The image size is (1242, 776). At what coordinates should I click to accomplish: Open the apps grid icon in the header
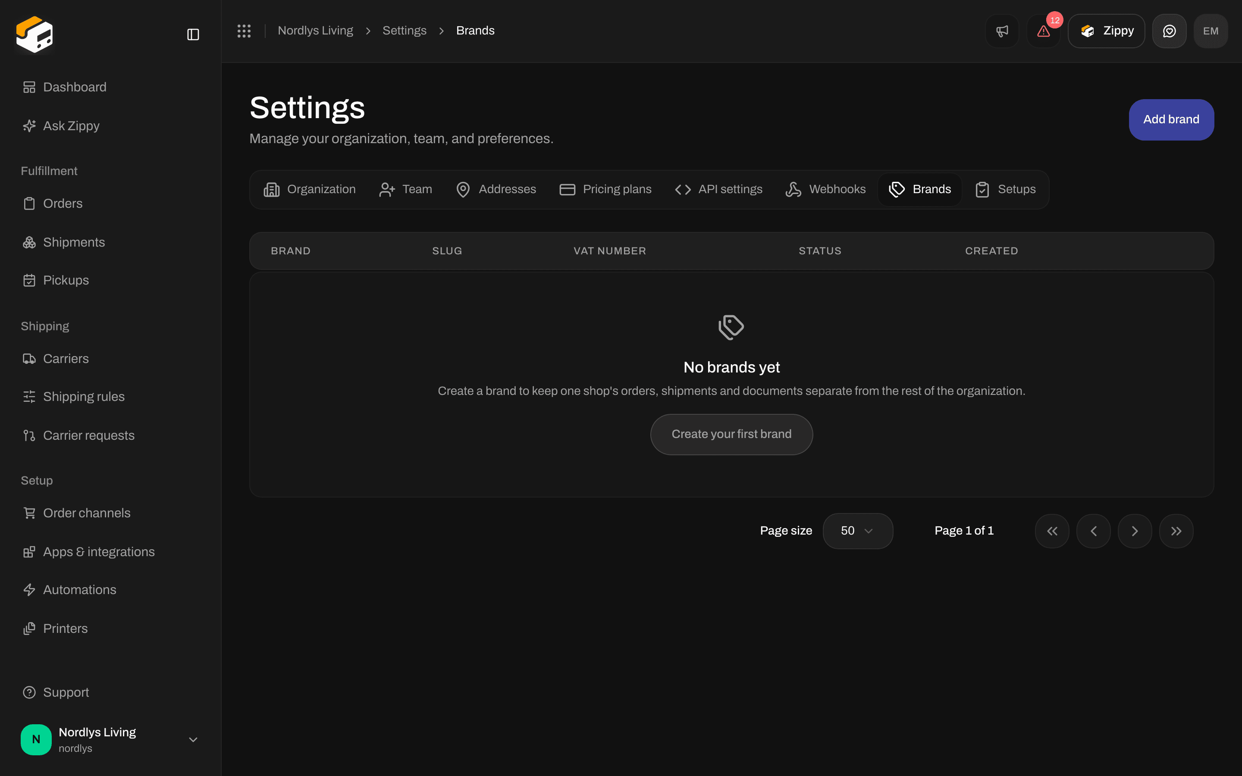point(244,31)
